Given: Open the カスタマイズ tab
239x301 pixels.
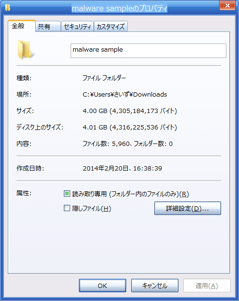Looking at the screenshot, I should [111, 27].
